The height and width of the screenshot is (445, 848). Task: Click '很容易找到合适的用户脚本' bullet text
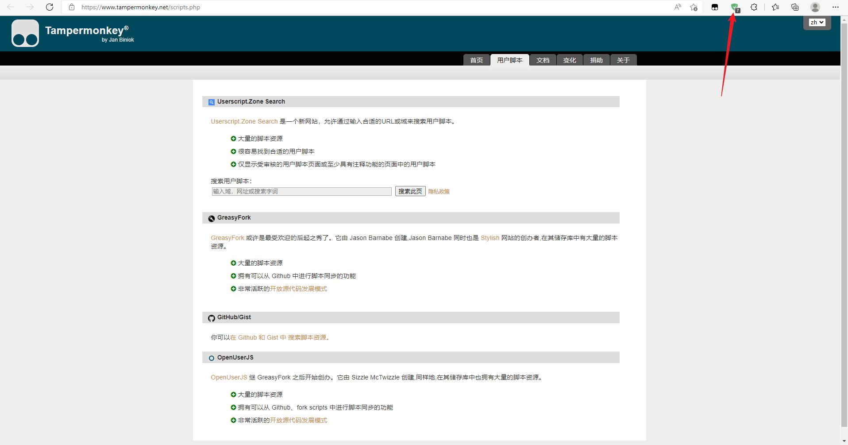click(276, 151)
